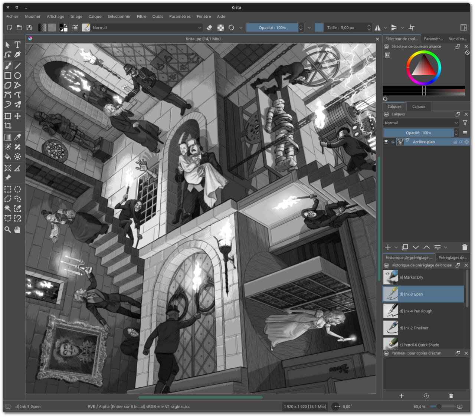Click the Gradient tool

pyautogui.click(x=8, y=137)
